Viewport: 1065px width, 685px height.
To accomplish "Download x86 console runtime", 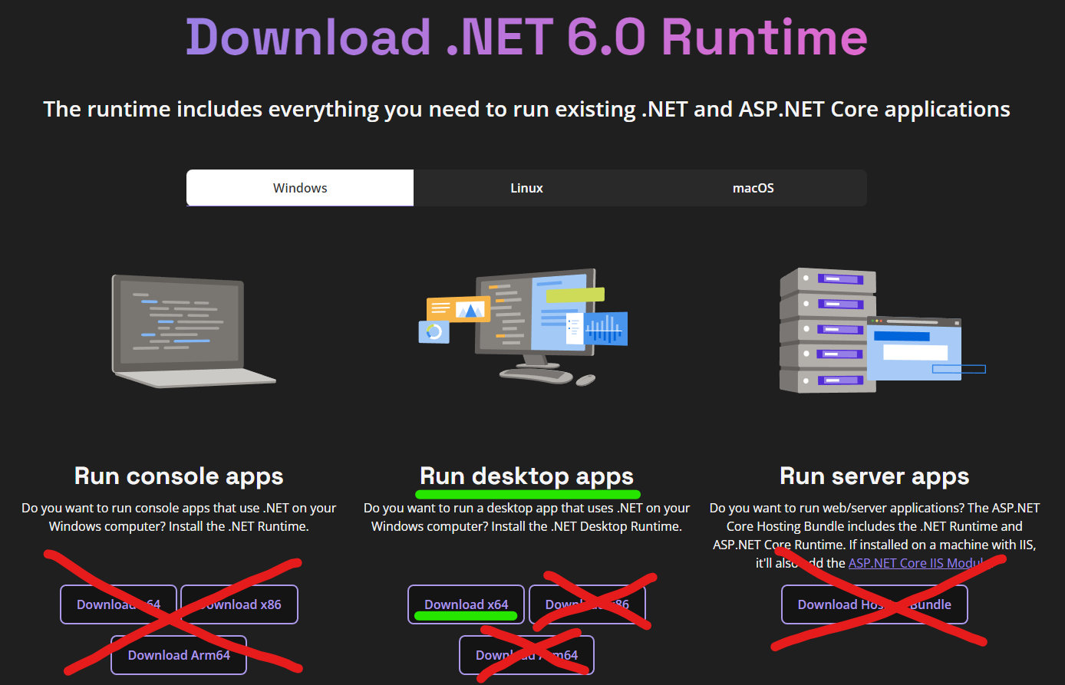I will (239, 604).
